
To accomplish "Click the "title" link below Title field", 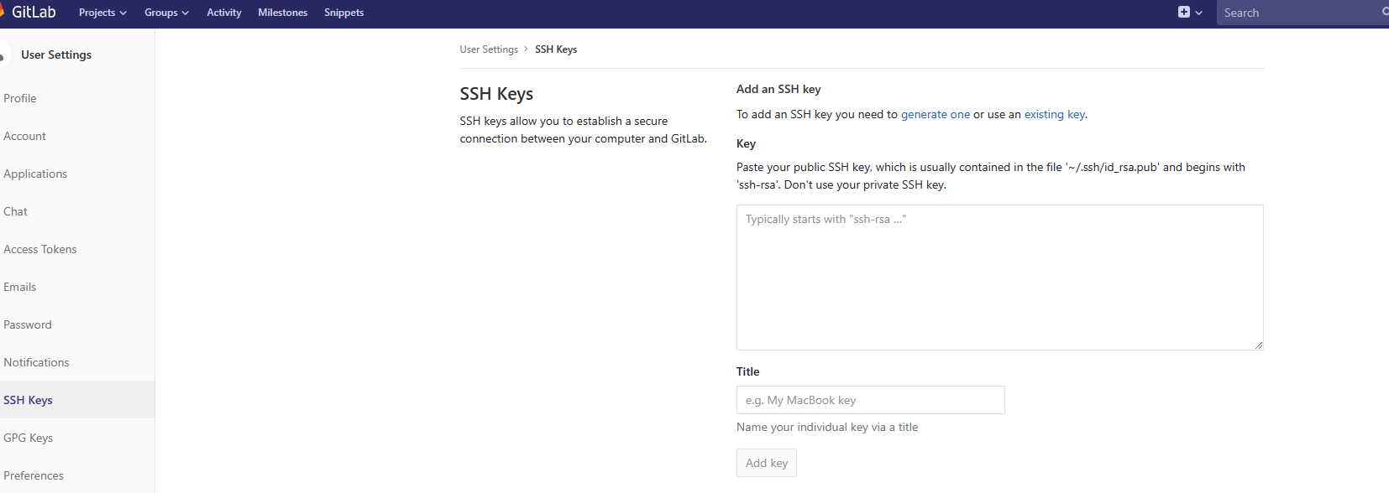I will tap(908, 427).
